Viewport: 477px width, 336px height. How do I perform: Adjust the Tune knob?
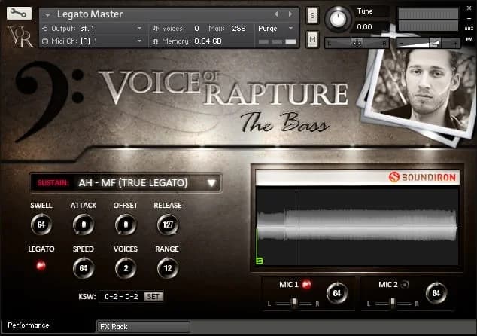click(x=338, y=19)
